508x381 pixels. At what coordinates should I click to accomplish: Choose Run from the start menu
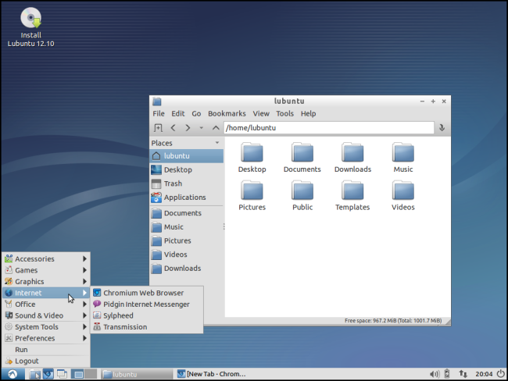tap(46, 350)
